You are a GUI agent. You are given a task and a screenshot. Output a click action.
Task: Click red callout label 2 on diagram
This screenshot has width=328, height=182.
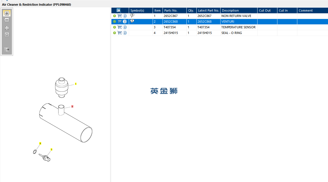(x=72, y=106)
